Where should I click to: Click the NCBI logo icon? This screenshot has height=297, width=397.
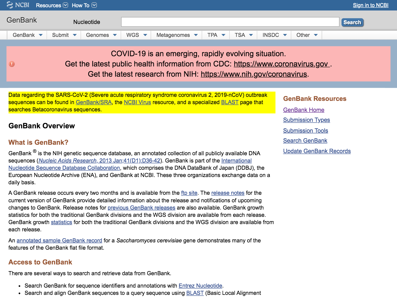(x=10, y=5)
